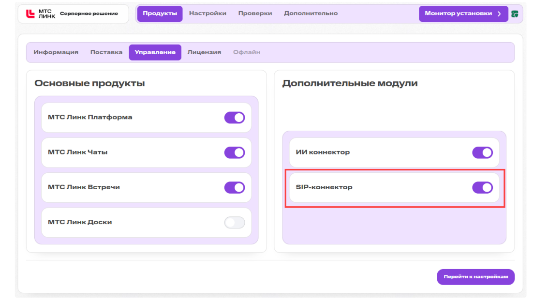
Task: Select the Управление tab
Action: tap(155, 52)
